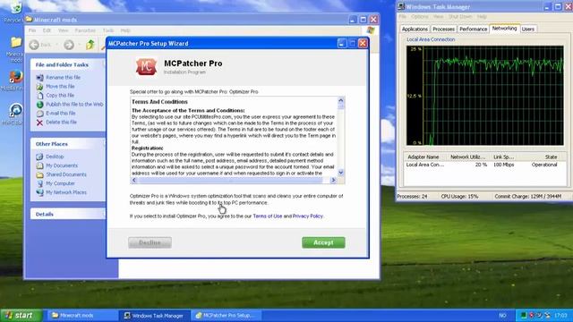573x322 pixels.
Task: Open Shut Down menu in Task Manager
Action: click(460, 17)
